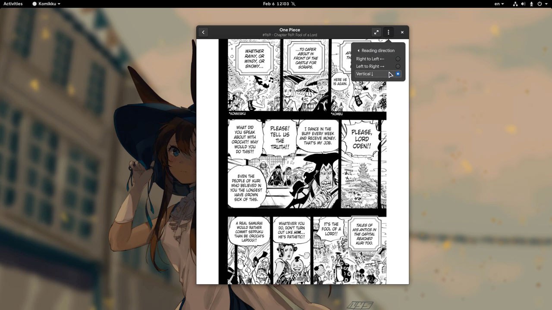The image size is (552, 310).
Task: Select Left to Right reading direction
Action: point(378,66)
